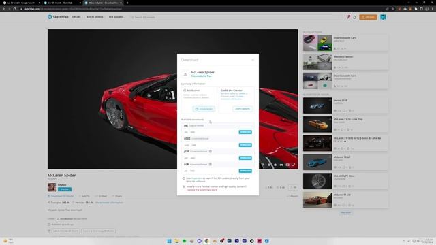Open the notifications bell
Image resolution: width=436 pixels, height=245 pixels.
pos(354,17)
